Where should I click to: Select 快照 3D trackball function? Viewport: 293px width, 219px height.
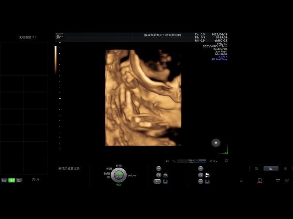pyautogui.click(x=107, y=175)
